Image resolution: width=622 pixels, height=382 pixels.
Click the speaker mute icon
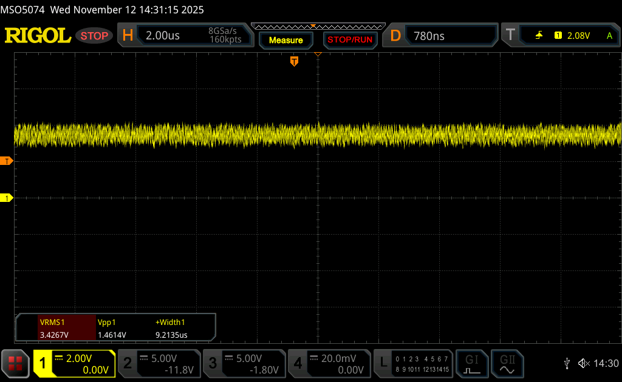click(584, 363)
